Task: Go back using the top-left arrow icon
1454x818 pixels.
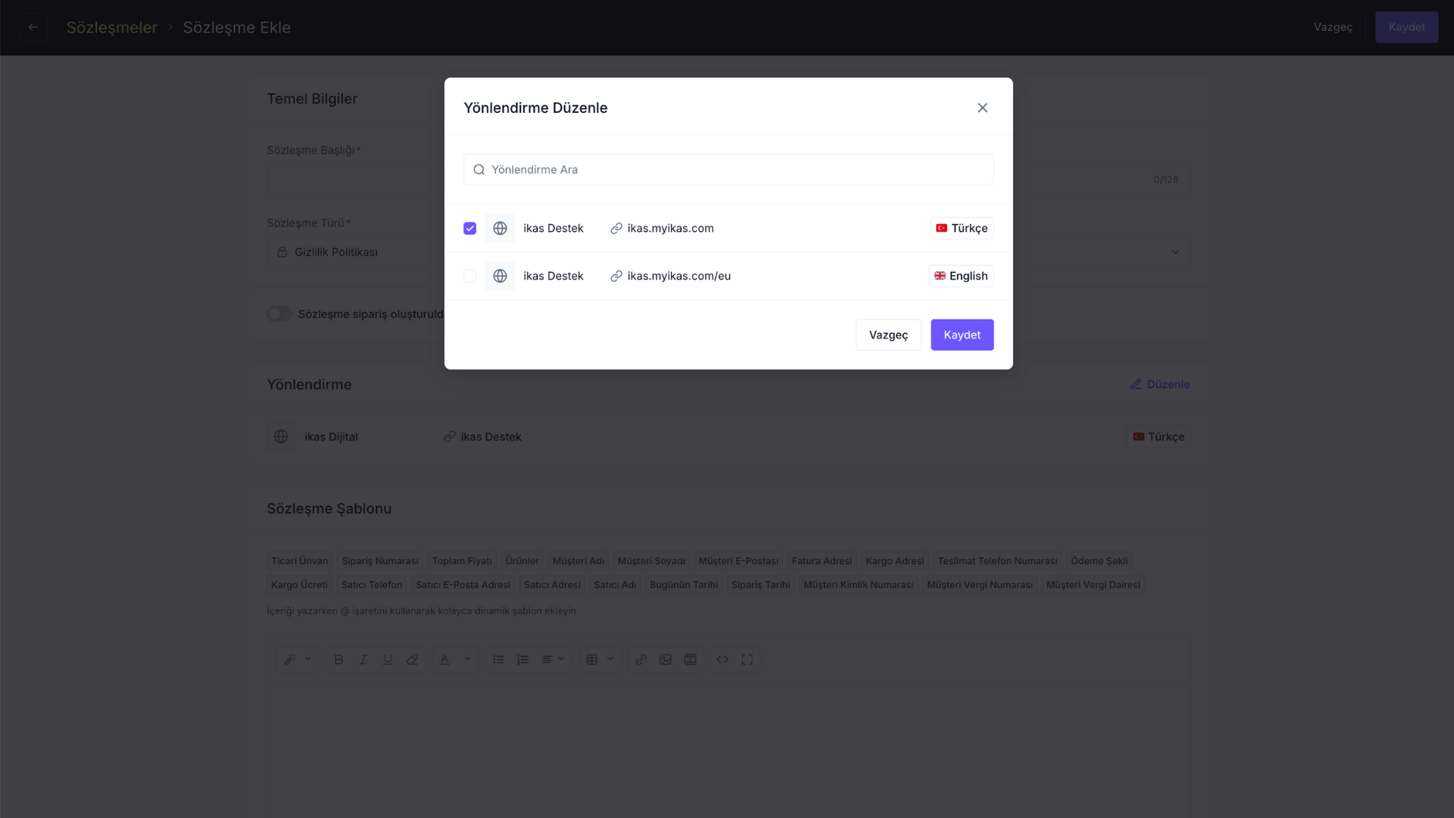Action: point(33,27)
